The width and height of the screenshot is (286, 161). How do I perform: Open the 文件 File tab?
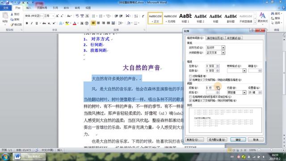point(6,8)
